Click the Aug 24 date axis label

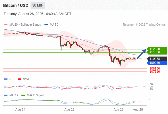pos(20,109)
